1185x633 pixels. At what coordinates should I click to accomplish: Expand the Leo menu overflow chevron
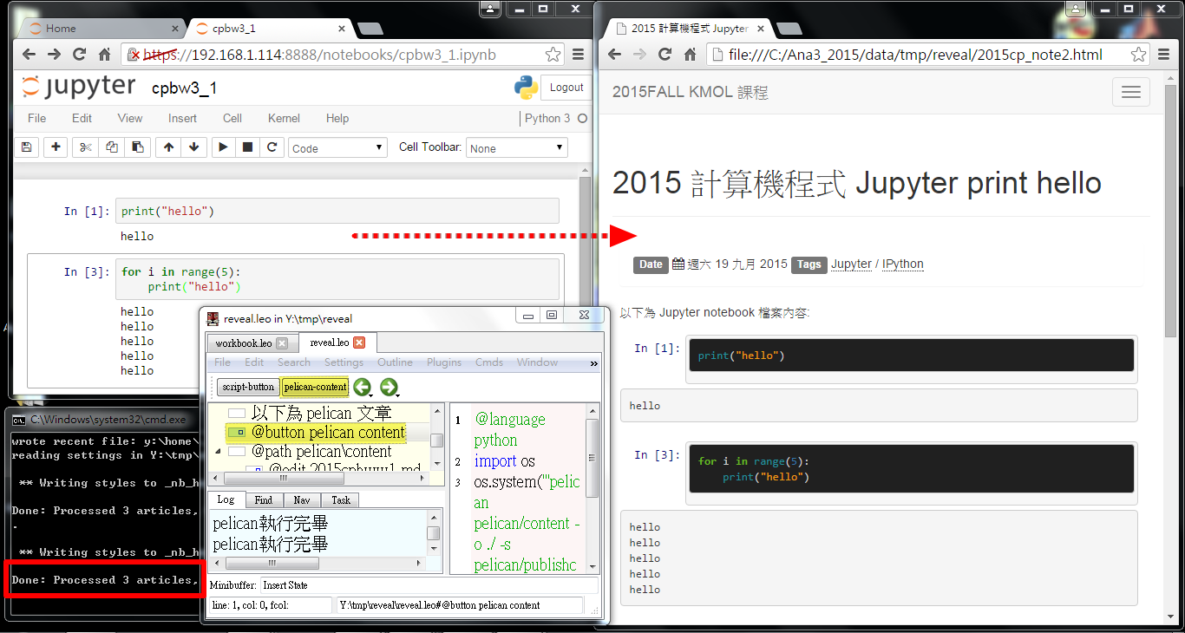[x=594, y=363]
